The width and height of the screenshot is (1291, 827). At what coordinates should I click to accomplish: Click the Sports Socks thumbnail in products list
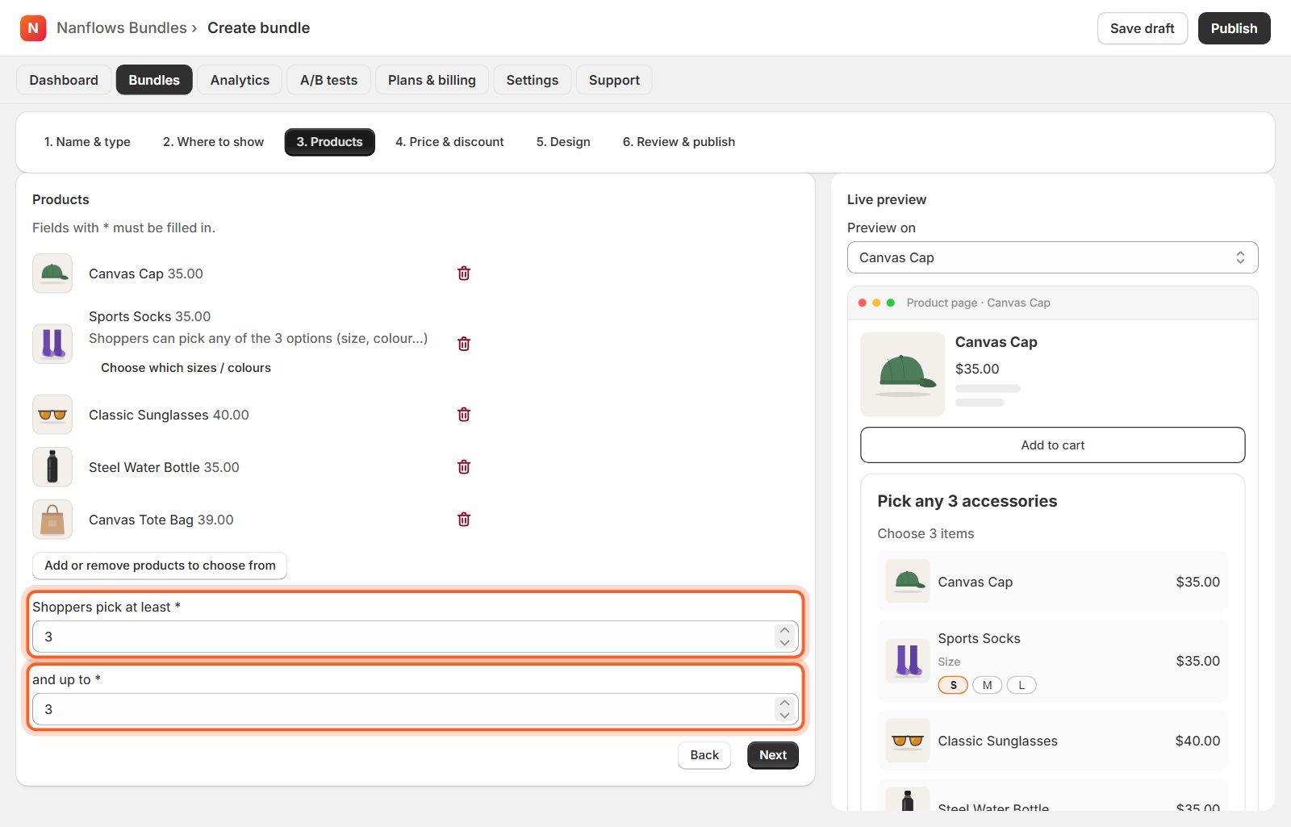pos(52,344)
